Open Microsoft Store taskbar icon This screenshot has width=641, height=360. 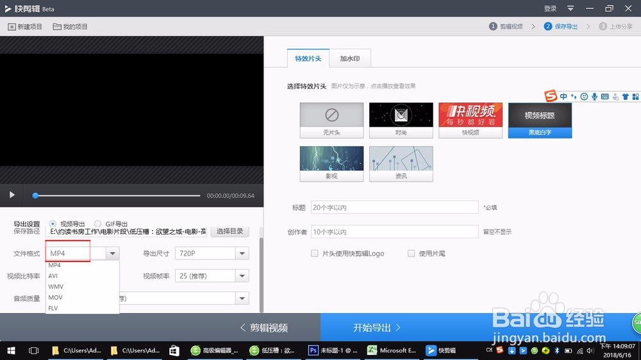pos(174,350)
